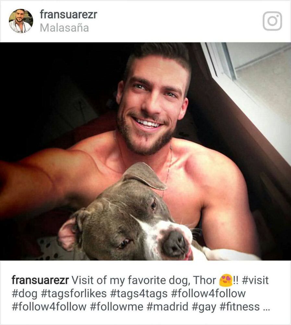Open the #dog hashtag
Viewport: 291px width, 325px height.
(x=25, y=293)
